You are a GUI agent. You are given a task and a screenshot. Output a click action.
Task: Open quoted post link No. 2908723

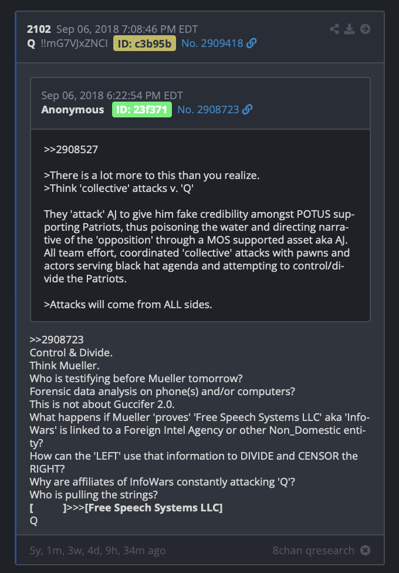(208, 109)
